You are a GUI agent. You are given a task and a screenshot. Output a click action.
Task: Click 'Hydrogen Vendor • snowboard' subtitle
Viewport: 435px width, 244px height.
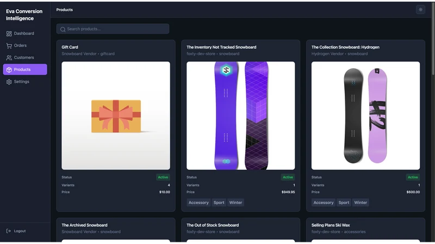point(339,54)
